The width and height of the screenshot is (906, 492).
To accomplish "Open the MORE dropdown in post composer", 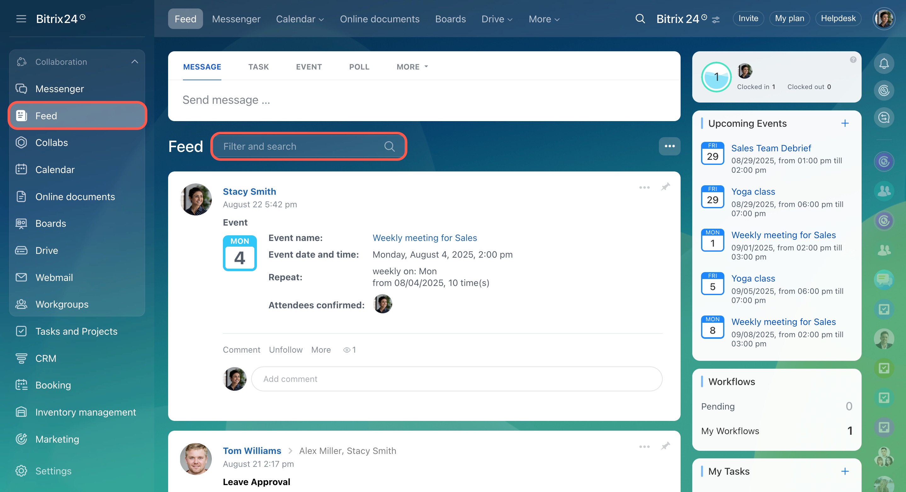I will [x=412, y=67].
